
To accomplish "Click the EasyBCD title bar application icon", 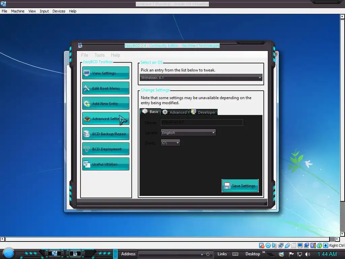I will tap(80, 46).
